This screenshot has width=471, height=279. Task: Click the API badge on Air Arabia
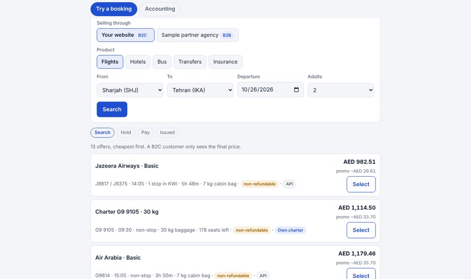tap(263, 276)
